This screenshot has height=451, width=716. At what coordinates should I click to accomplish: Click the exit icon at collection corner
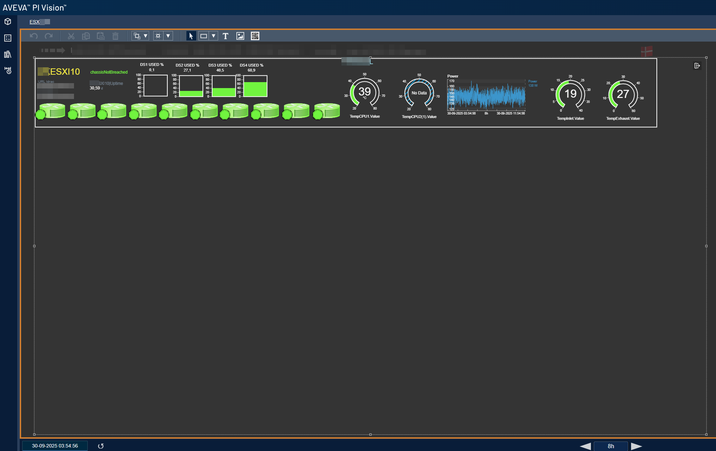697,66
